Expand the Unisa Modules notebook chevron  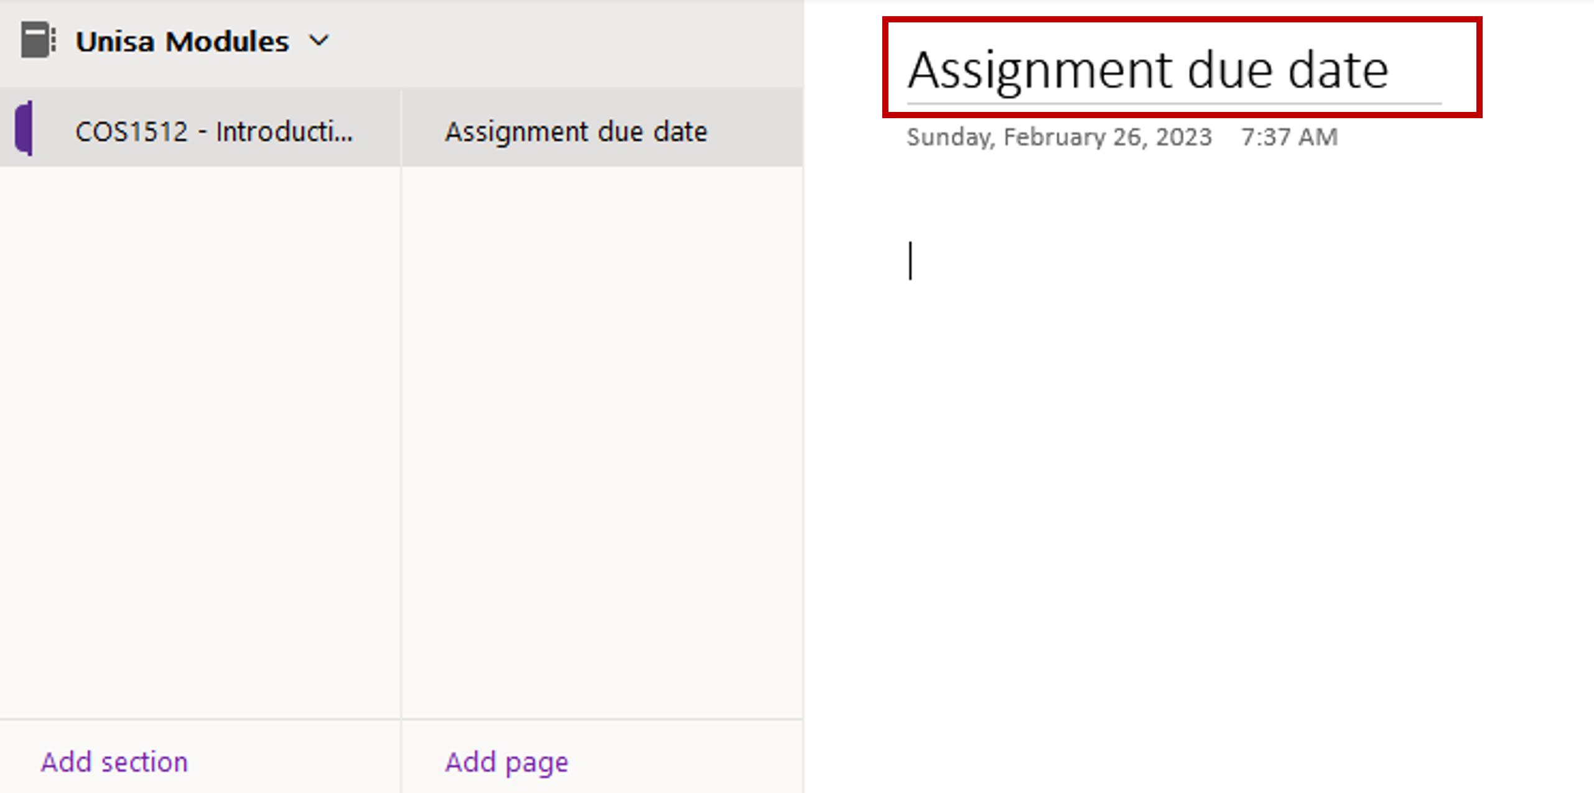319,41
